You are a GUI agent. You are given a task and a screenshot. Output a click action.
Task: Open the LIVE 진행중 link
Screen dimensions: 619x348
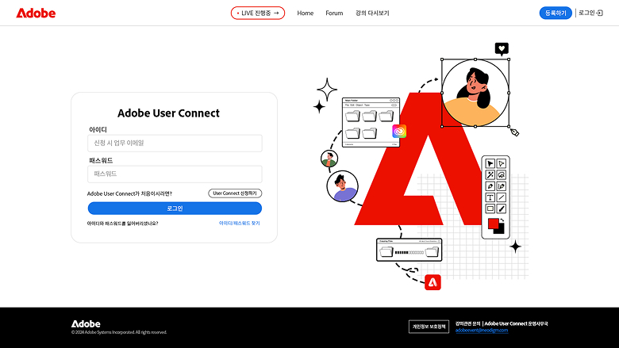[258, 13]
